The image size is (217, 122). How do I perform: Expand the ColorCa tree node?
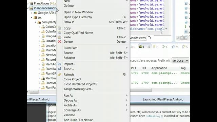39,27
